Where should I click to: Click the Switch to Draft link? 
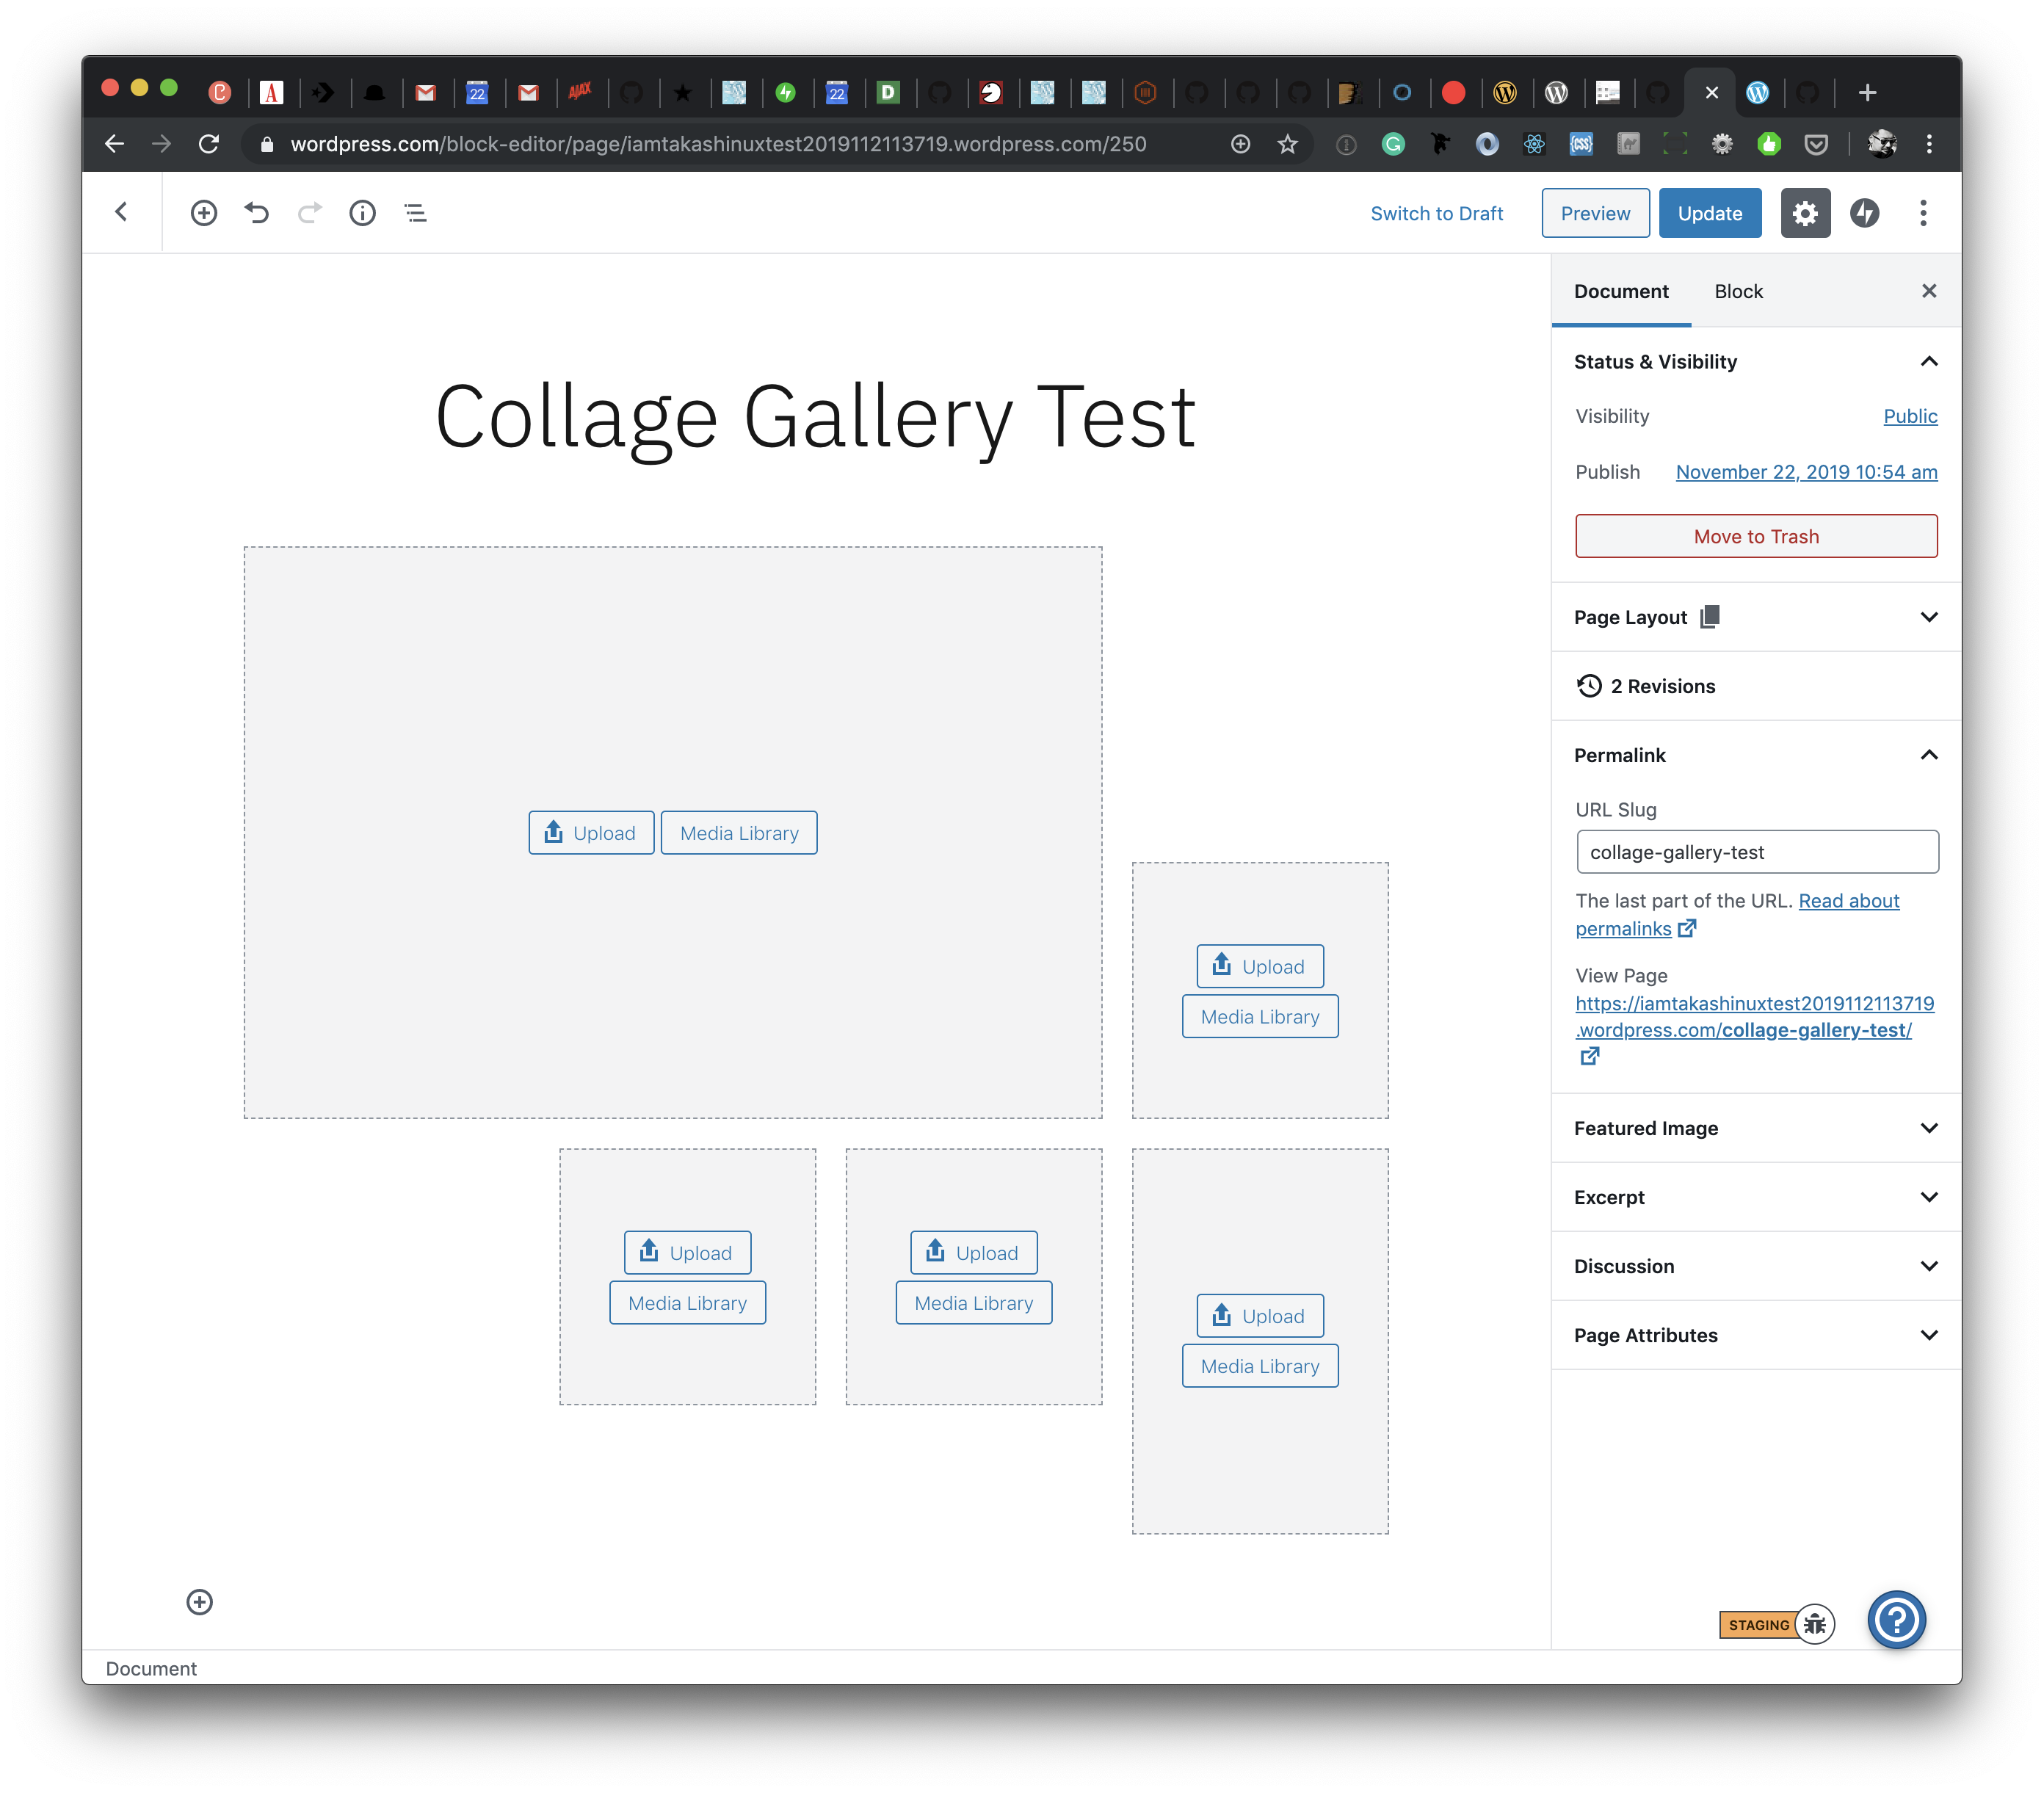tap(1436, 213)
